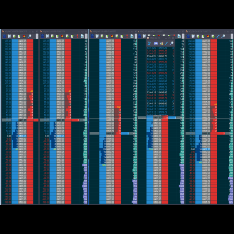The height and width of the screenshot is (234, 234).
Task: Click the magnifier icon in the leftmost NQ window toolbar
Action: 29,36
